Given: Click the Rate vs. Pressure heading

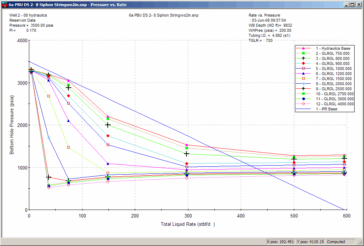Looking at the screenshot, I should [264, 15].
